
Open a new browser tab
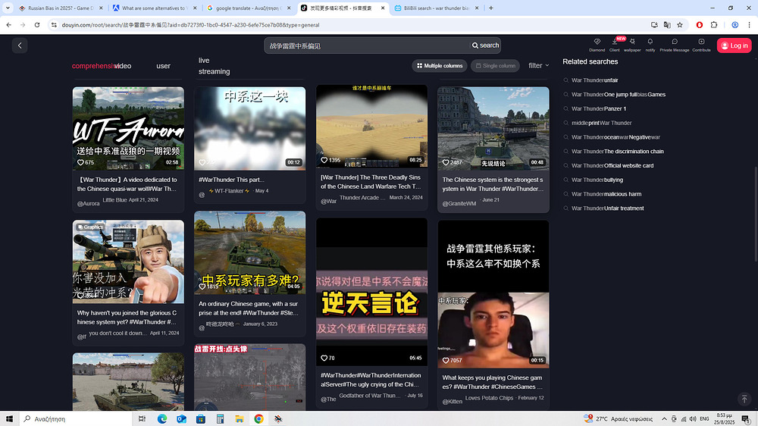[491, 8]
